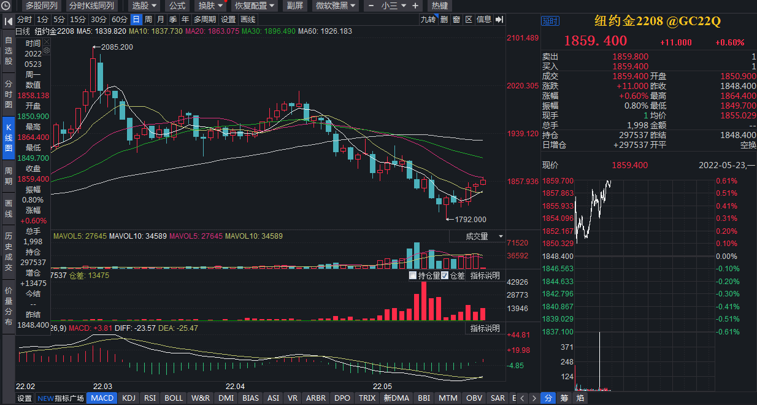
Task: Jump to the first bar using the left skip arrow
Action: (x=9, y=21)
